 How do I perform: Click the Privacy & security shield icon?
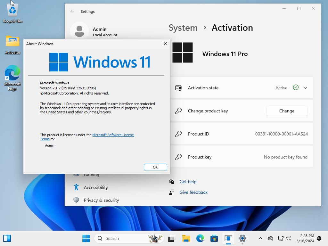[76, 200]
